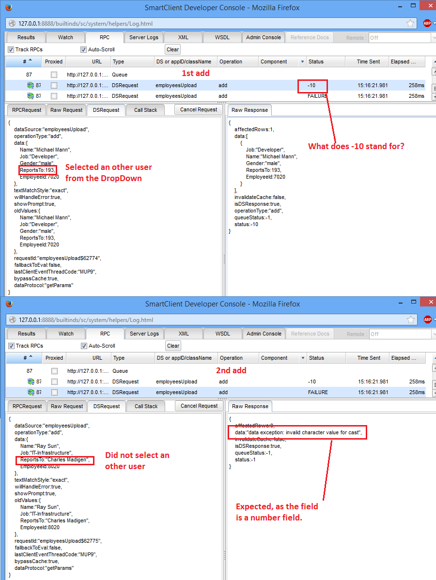Image resolution: width=436 pixels, height=580 pixels.
Task: Check Proxied box for FAILURE row, bottom window
Action: pyautogui.click(x=54, y=393)
